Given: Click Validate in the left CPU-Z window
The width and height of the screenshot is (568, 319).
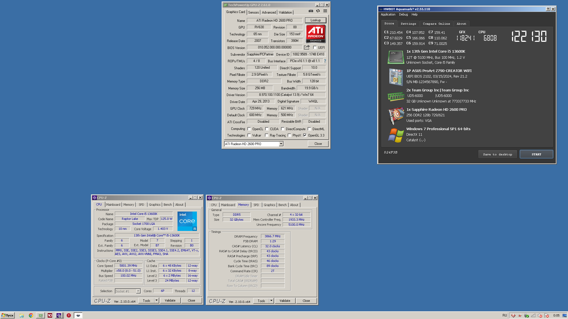Looking at the screenshot, I should coord(170,300).
